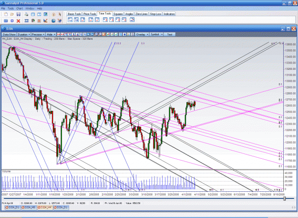Click the chart info line starting with H4_DJIA
The height and width of the screenshot is (218, 298).
[48, 39]
